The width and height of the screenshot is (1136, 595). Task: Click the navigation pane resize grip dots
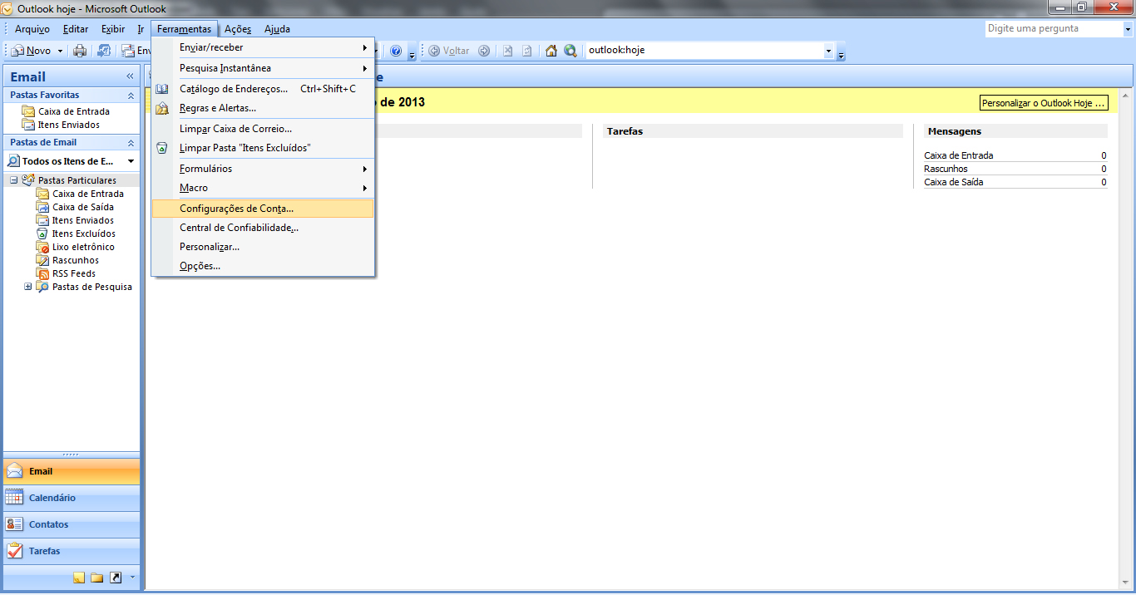(72, 455)
